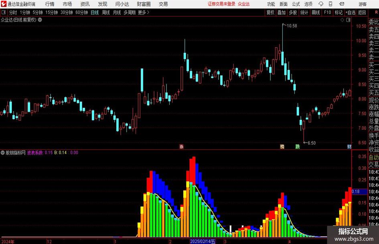Open the 问小达 menu
This screenshot has height=244, width=379.
tap(122, 4)
